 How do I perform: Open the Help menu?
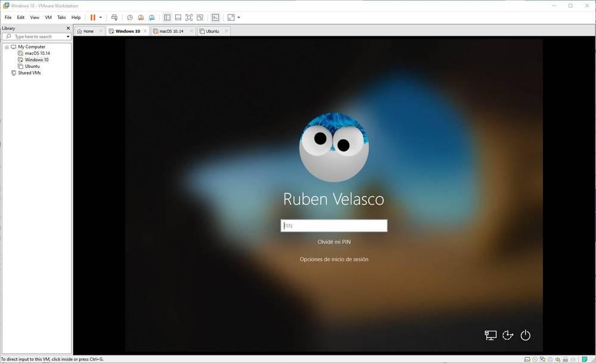pos(76,17)
